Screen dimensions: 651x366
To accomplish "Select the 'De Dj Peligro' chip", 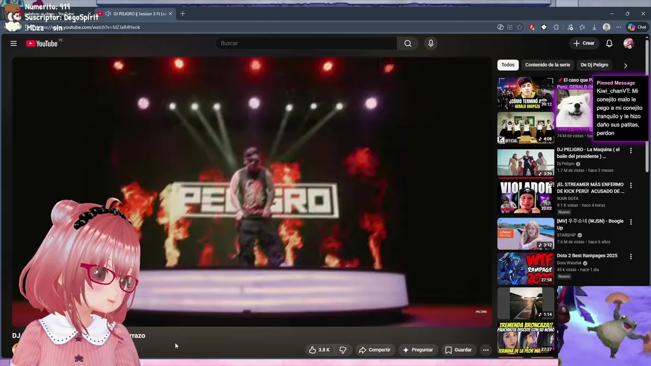I will click(x=594, y=65).
